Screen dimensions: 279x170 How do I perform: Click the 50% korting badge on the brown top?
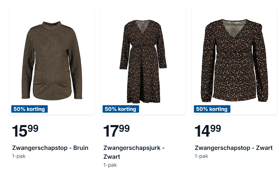(29, 109)
